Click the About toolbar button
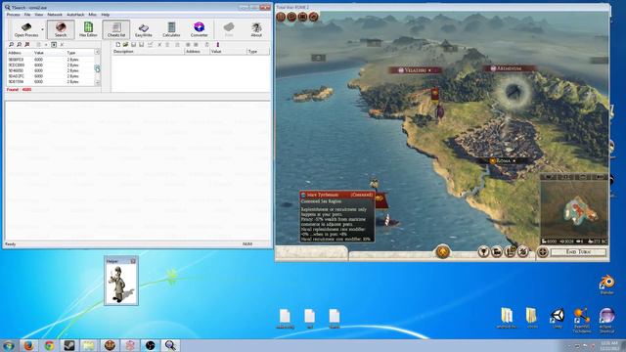626x352 pixels. 256,29
